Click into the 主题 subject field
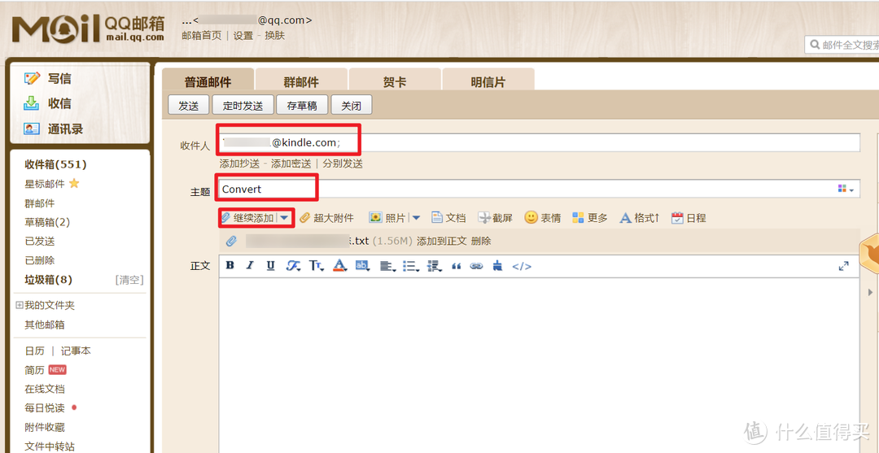 click(540, 189)
